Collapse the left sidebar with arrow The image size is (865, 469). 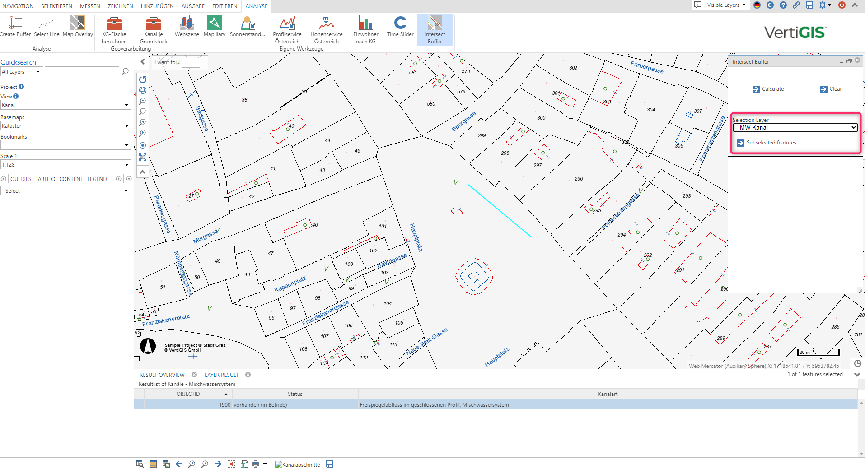tap(143, 62)
